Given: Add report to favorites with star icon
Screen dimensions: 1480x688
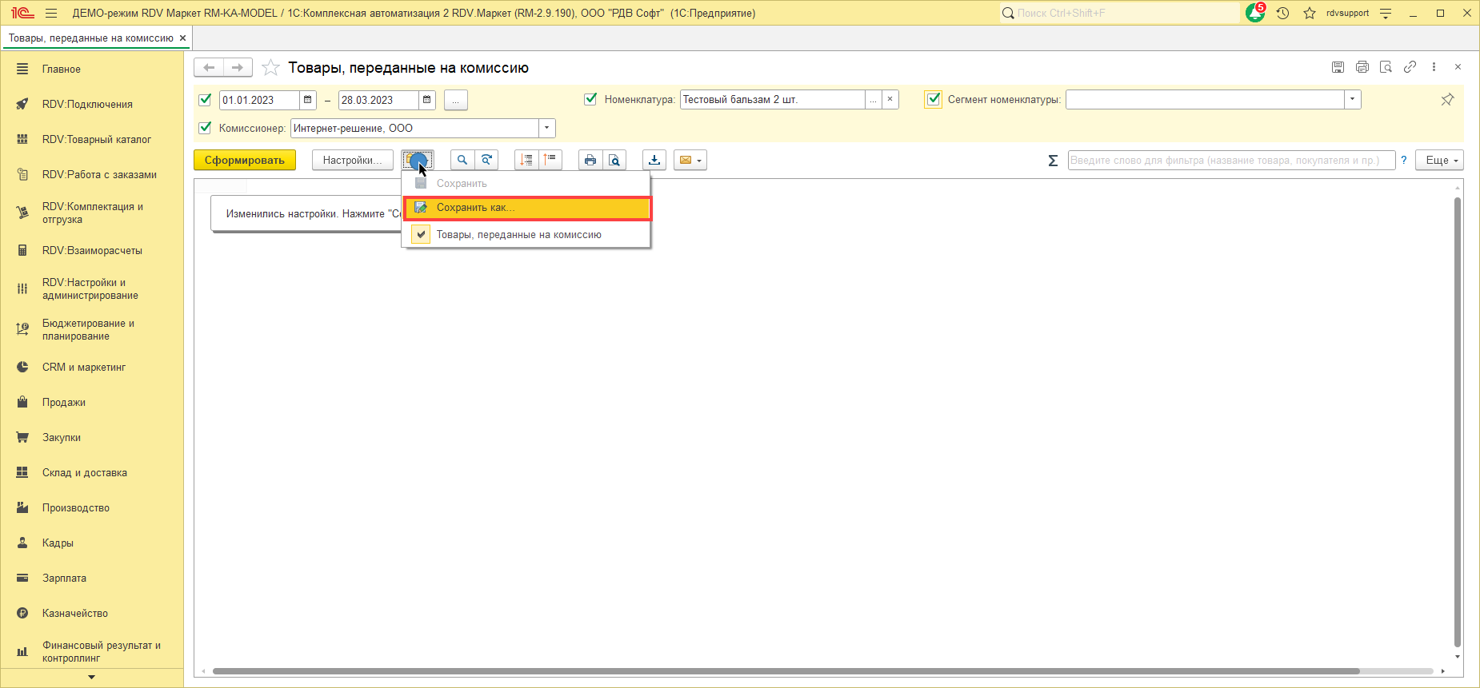Looking at the screenshot, I should click(271, 68).
